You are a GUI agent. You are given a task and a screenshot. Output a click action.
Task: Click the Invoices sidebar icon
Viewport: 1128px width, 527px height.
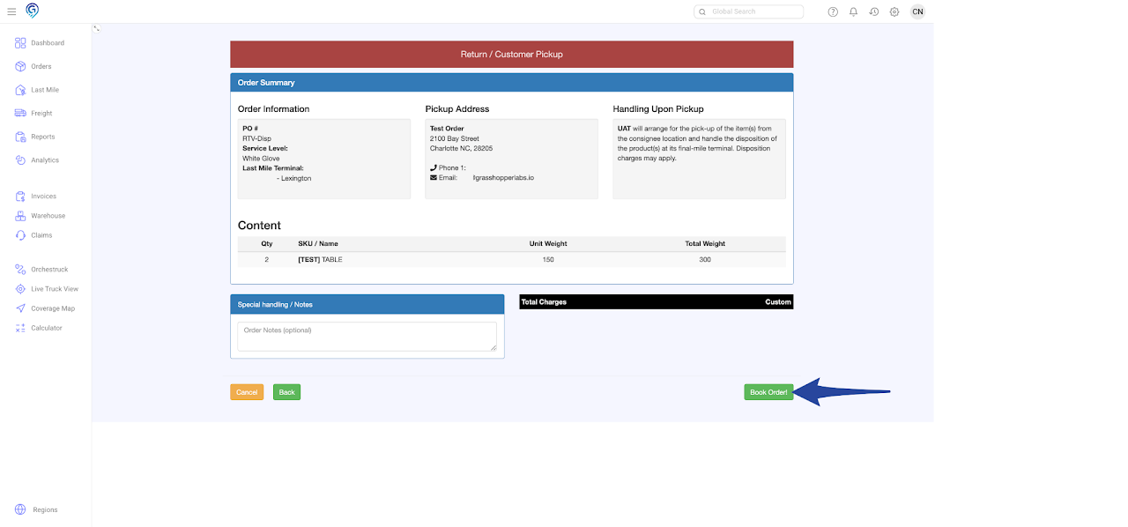point(20,197)
